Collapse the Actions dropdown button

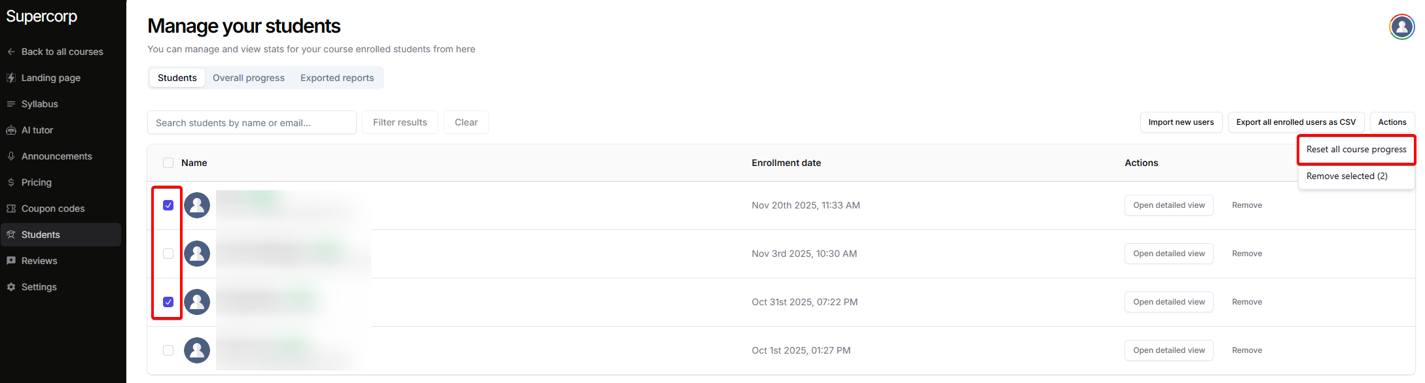(1392, 122)
